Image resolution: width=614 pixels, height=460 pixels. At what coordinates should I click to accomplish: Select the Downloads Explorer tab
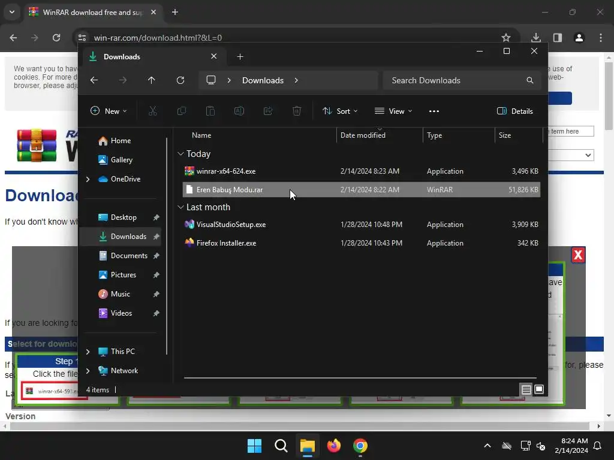153,57
